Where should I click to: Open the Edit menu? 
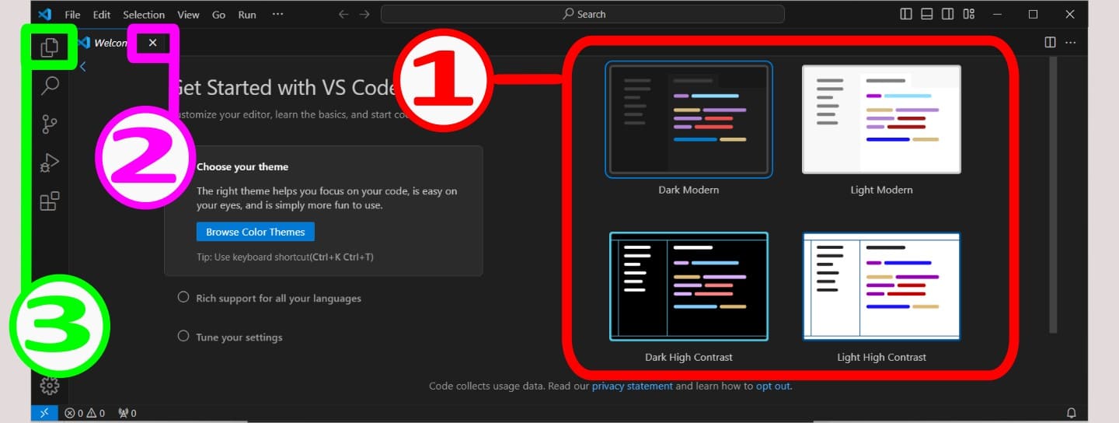click(102, 15)
